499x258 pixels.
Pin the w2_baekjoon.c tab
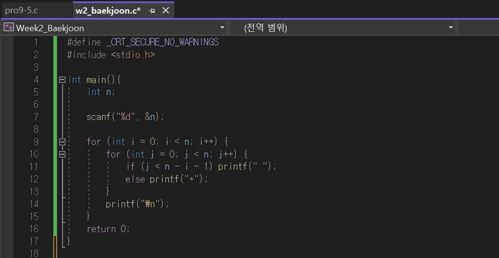coord(152,10)
